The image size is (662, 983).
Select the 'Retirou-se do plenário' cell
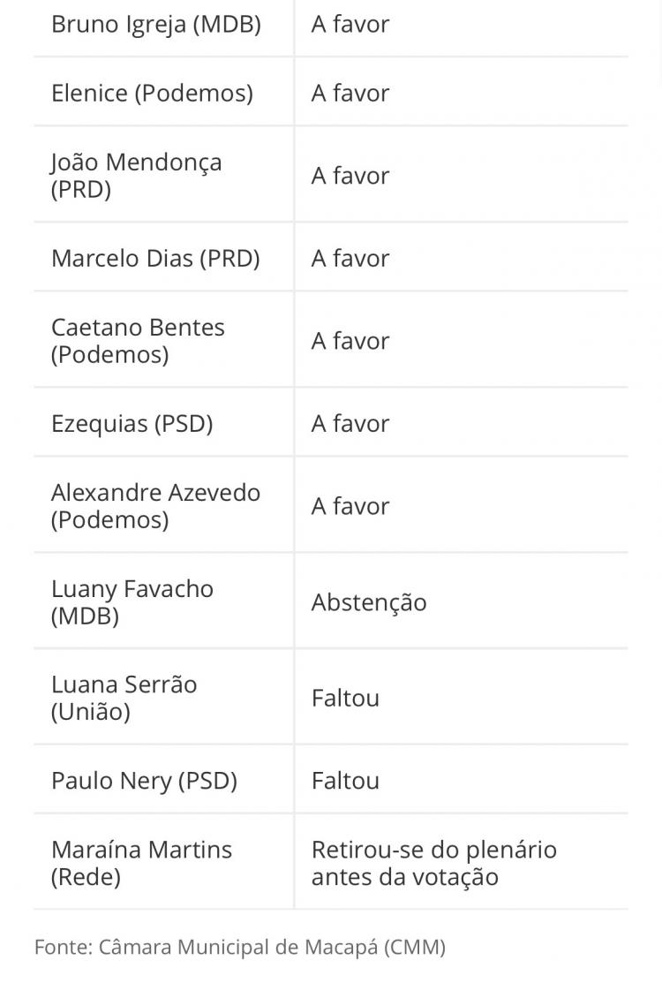pyautogui.click(x=433, y=863)
